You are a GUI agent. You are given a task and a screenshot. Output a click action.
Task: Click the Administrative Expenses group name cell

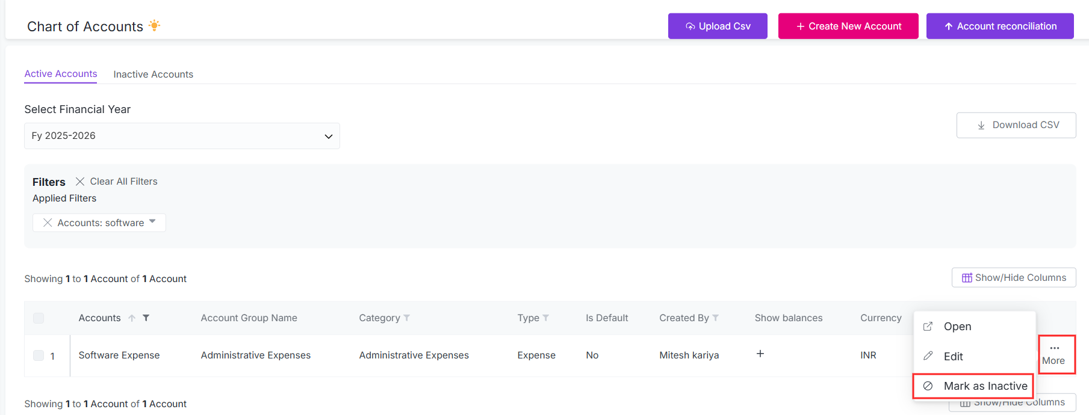(x=256, y=355)
